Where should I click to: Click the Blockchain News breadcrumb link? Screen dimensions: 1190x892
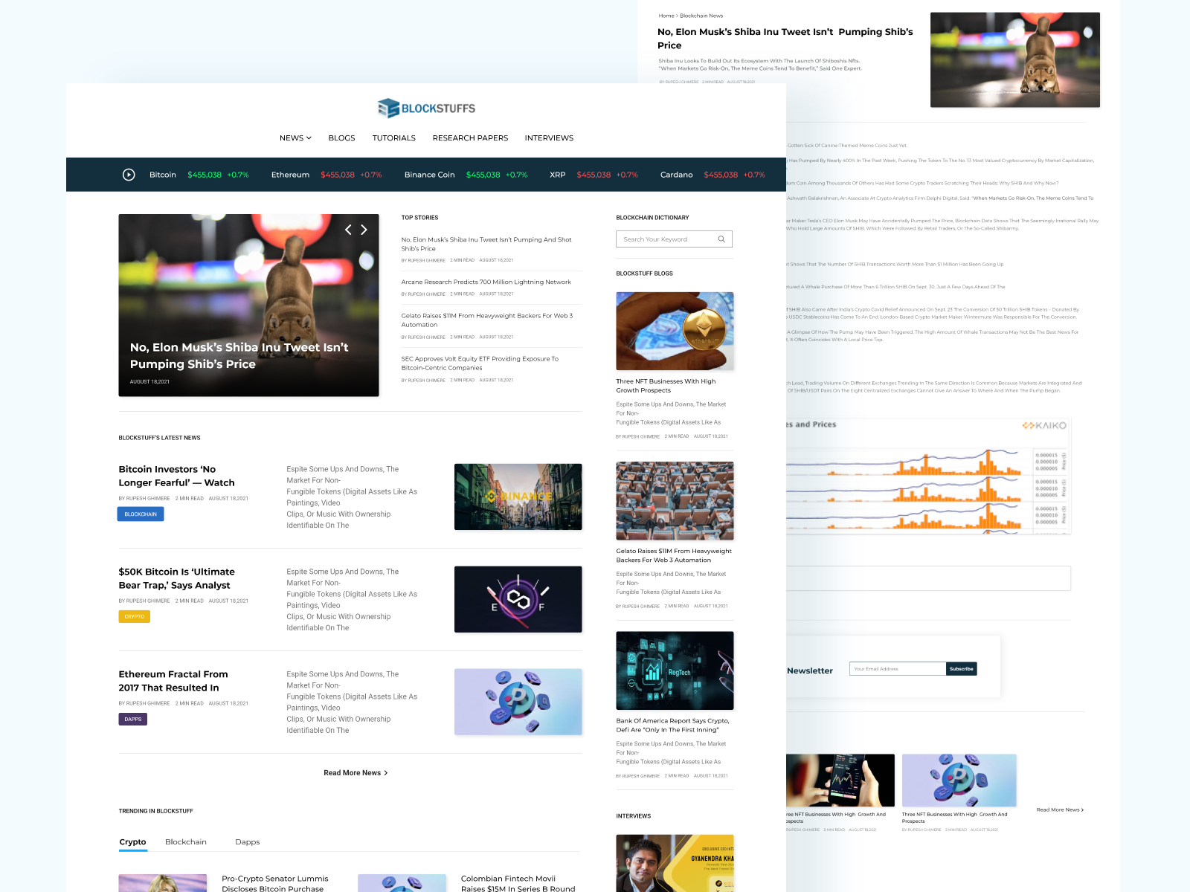point(700,15)
